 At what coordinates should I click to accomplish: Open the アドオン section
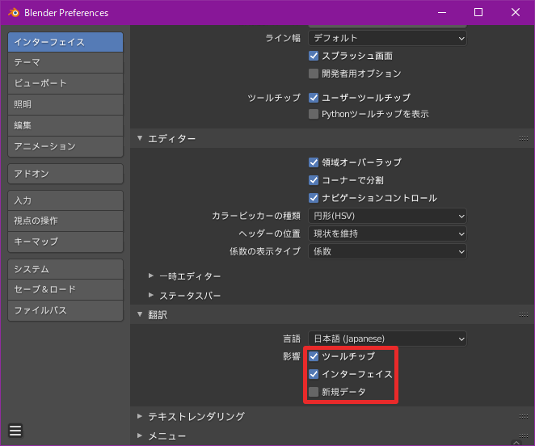point(65,174)
